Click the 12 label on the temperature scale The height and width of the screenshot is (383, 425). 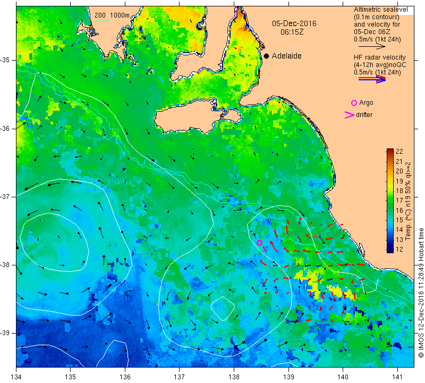(x=399, y=249)
